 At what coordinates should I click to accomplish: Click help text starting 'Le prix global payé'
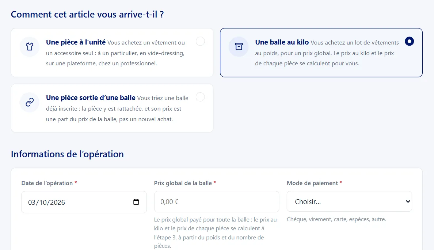click(x=215, y=232)
